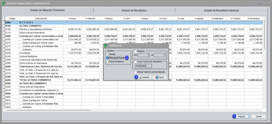The width and height of the screenshot is (272, 124).
Task: Click code A215 in Código column
Action: pyautogui.click(x=8, y=46)
